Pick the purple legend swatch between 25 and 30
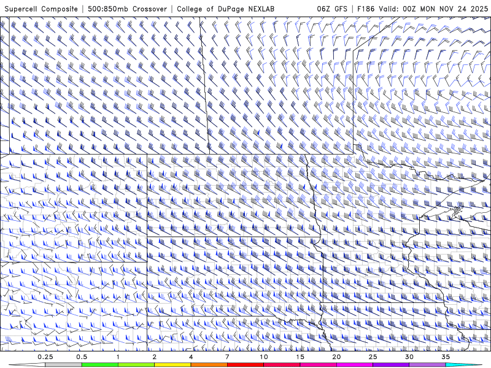 point(391,365)
